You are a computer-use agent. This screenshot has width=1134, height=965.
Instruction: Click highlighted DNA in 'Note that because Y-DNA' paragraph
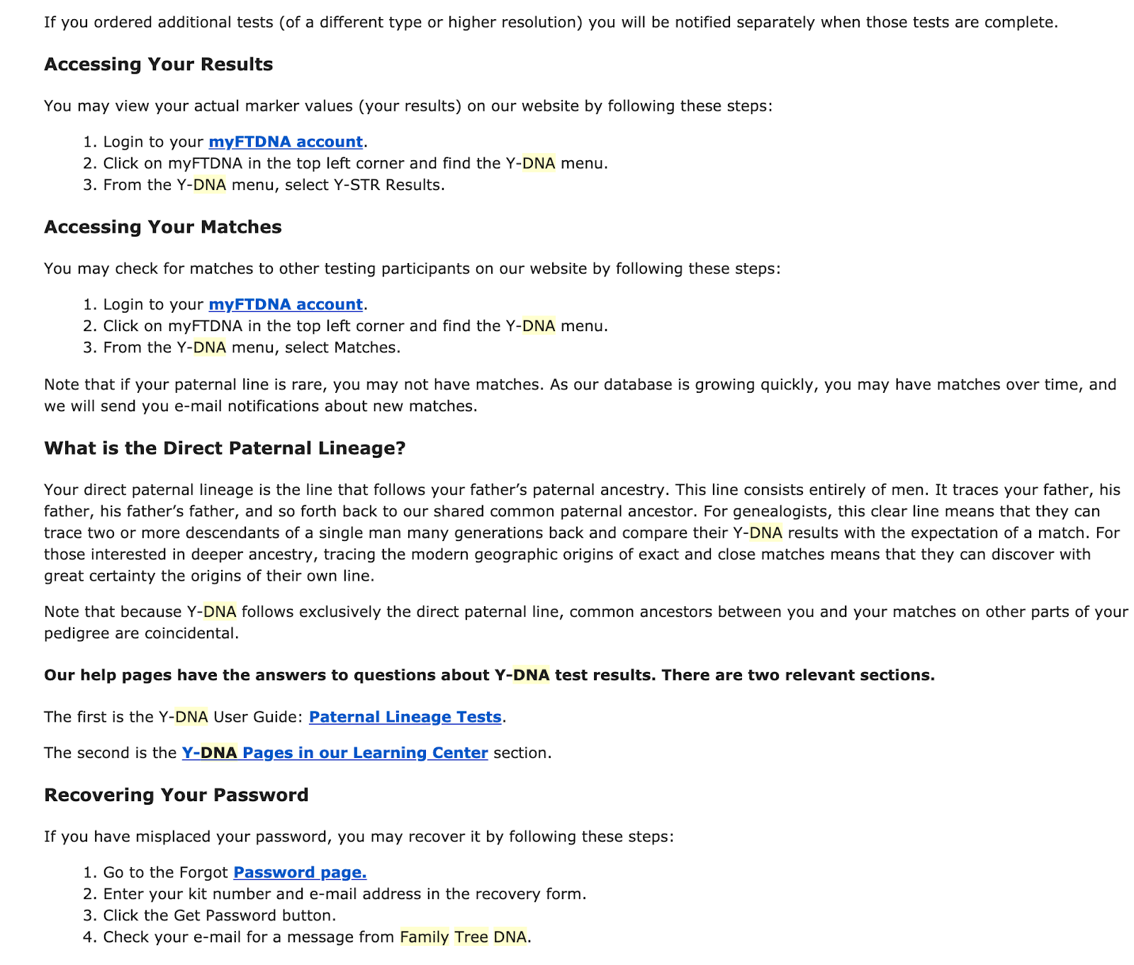220,612
